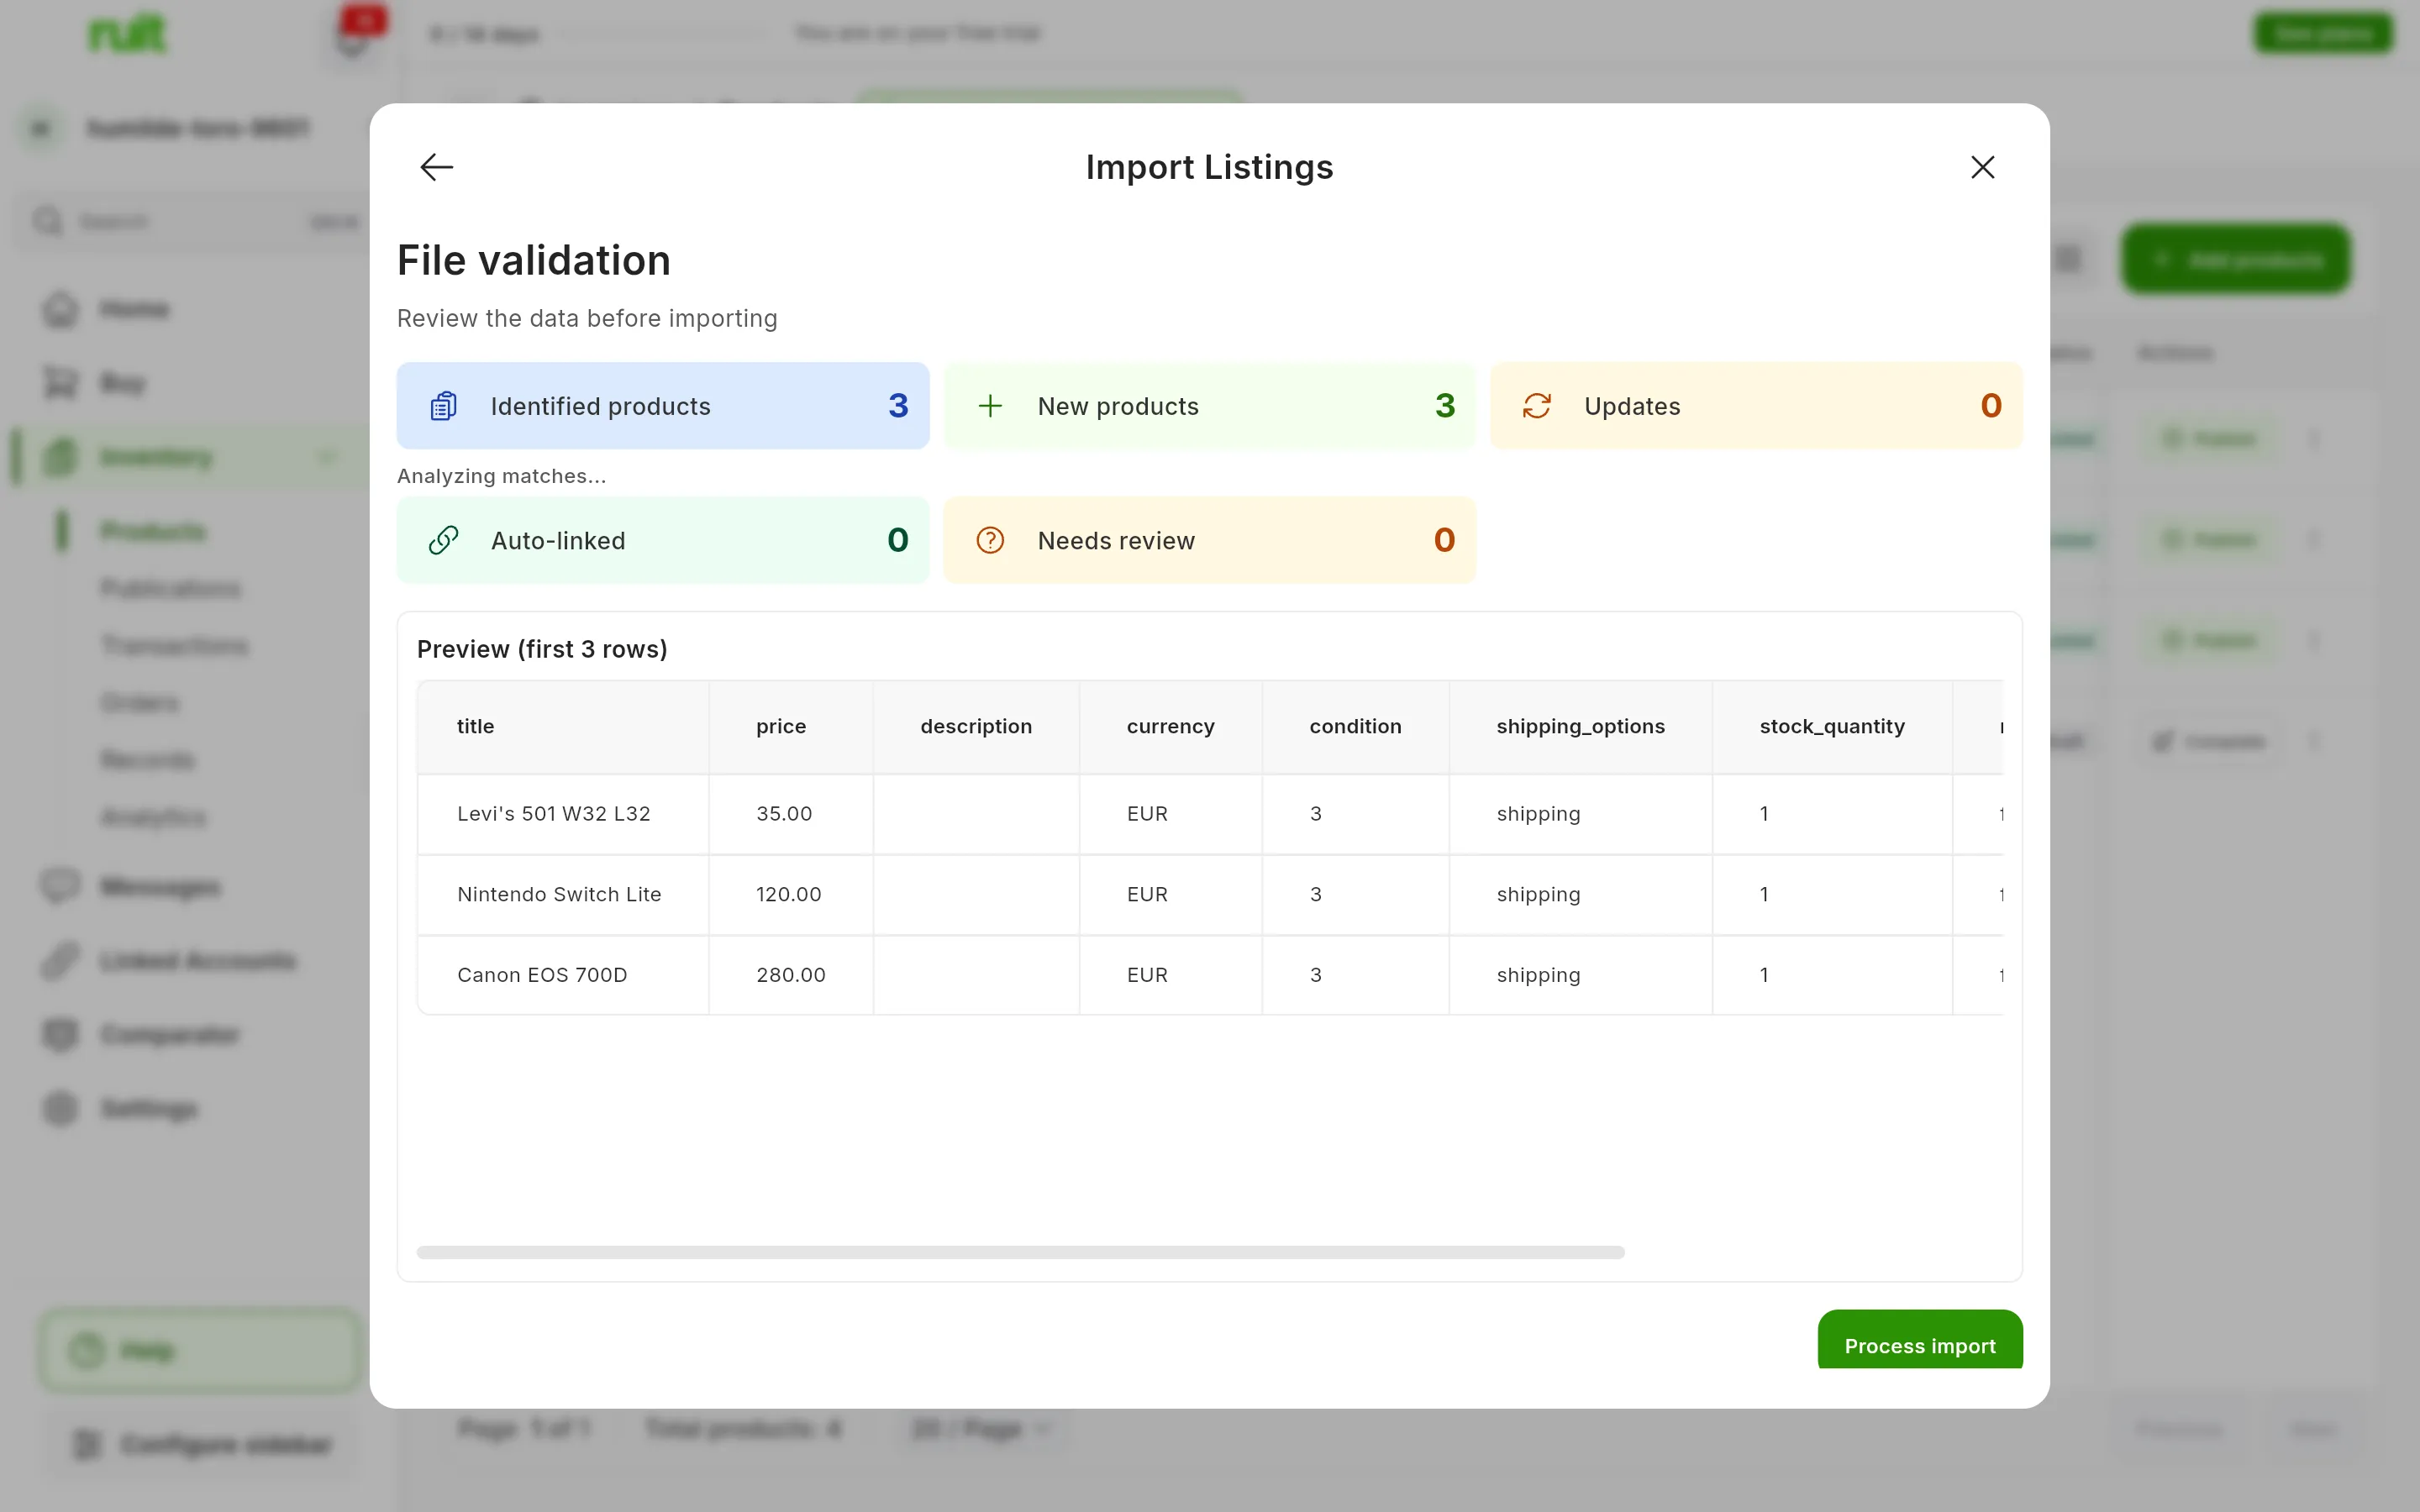
Task: Click the Inventory icon in the sidebar
Action: (61, 457)
